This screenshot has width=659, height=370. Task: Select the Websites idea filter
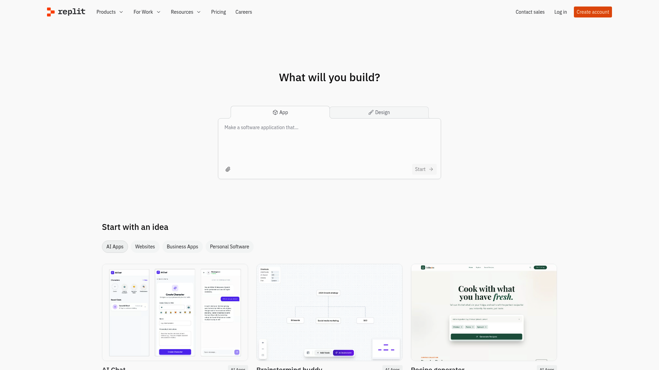point(145,247)
